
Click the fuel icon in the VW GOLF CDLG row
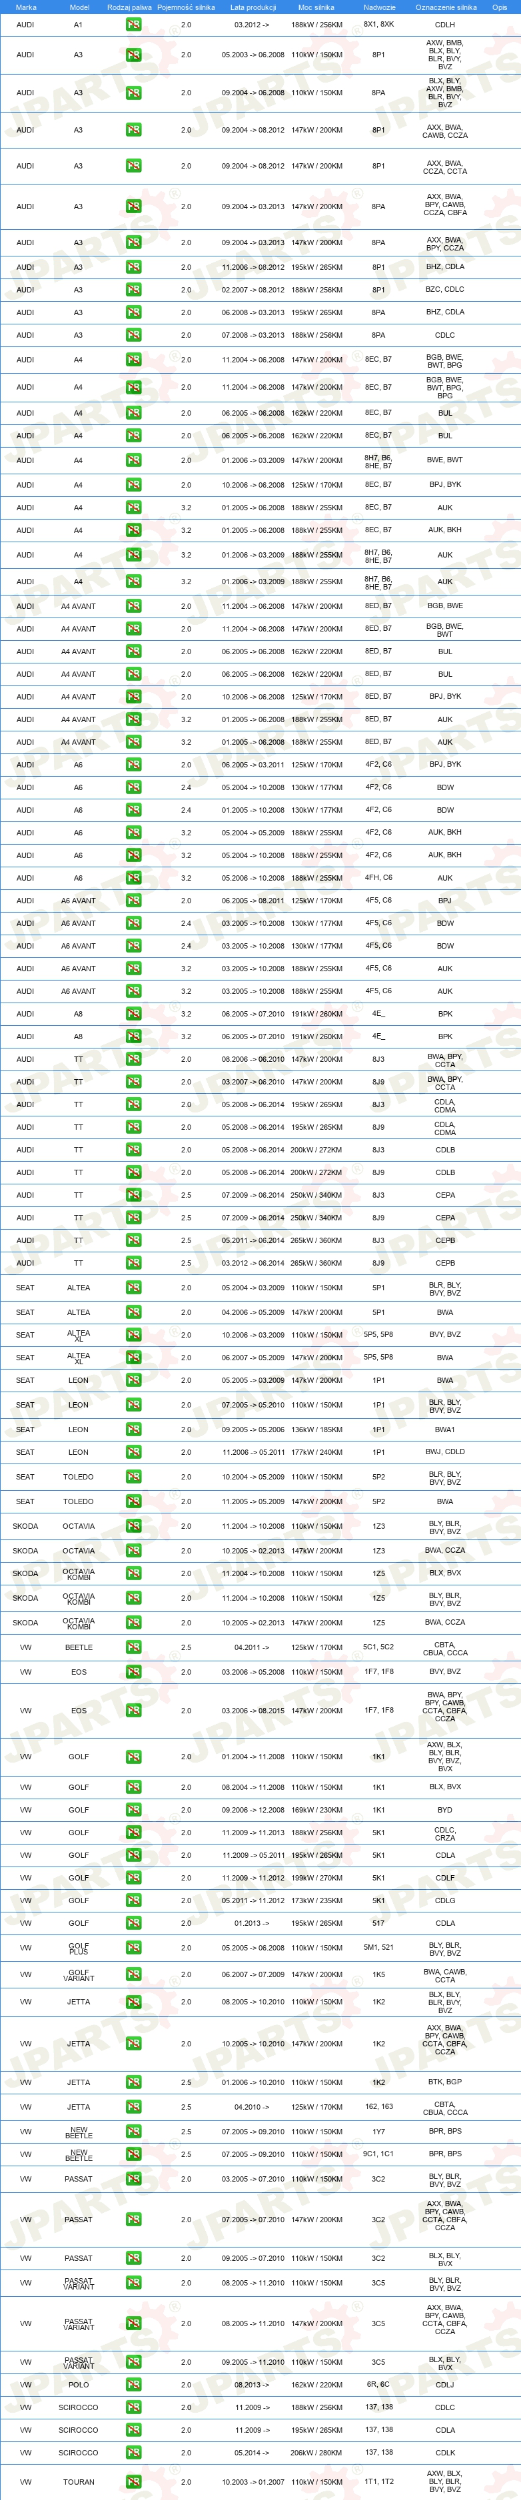[134, 1900]
